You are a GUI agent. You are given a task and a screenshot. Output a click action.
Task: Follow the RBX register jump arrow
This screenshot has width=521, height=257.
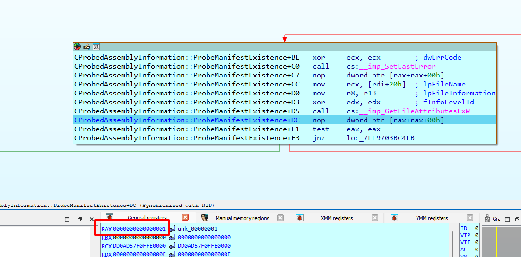click(x=172, y=237)
